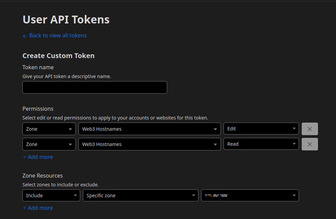Click the chevron on the Edit permission dropdown
Viewport: 336px width, 219px height.
[x=294, y=129]
